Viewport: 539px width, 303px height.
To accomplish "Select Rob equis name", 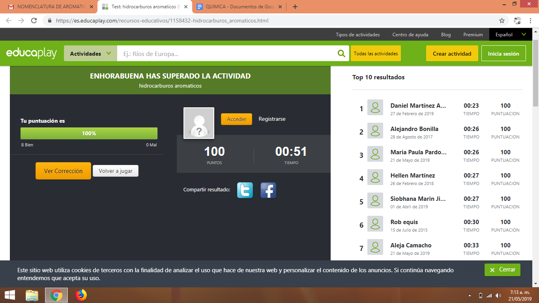I will (x=404, y=222).
